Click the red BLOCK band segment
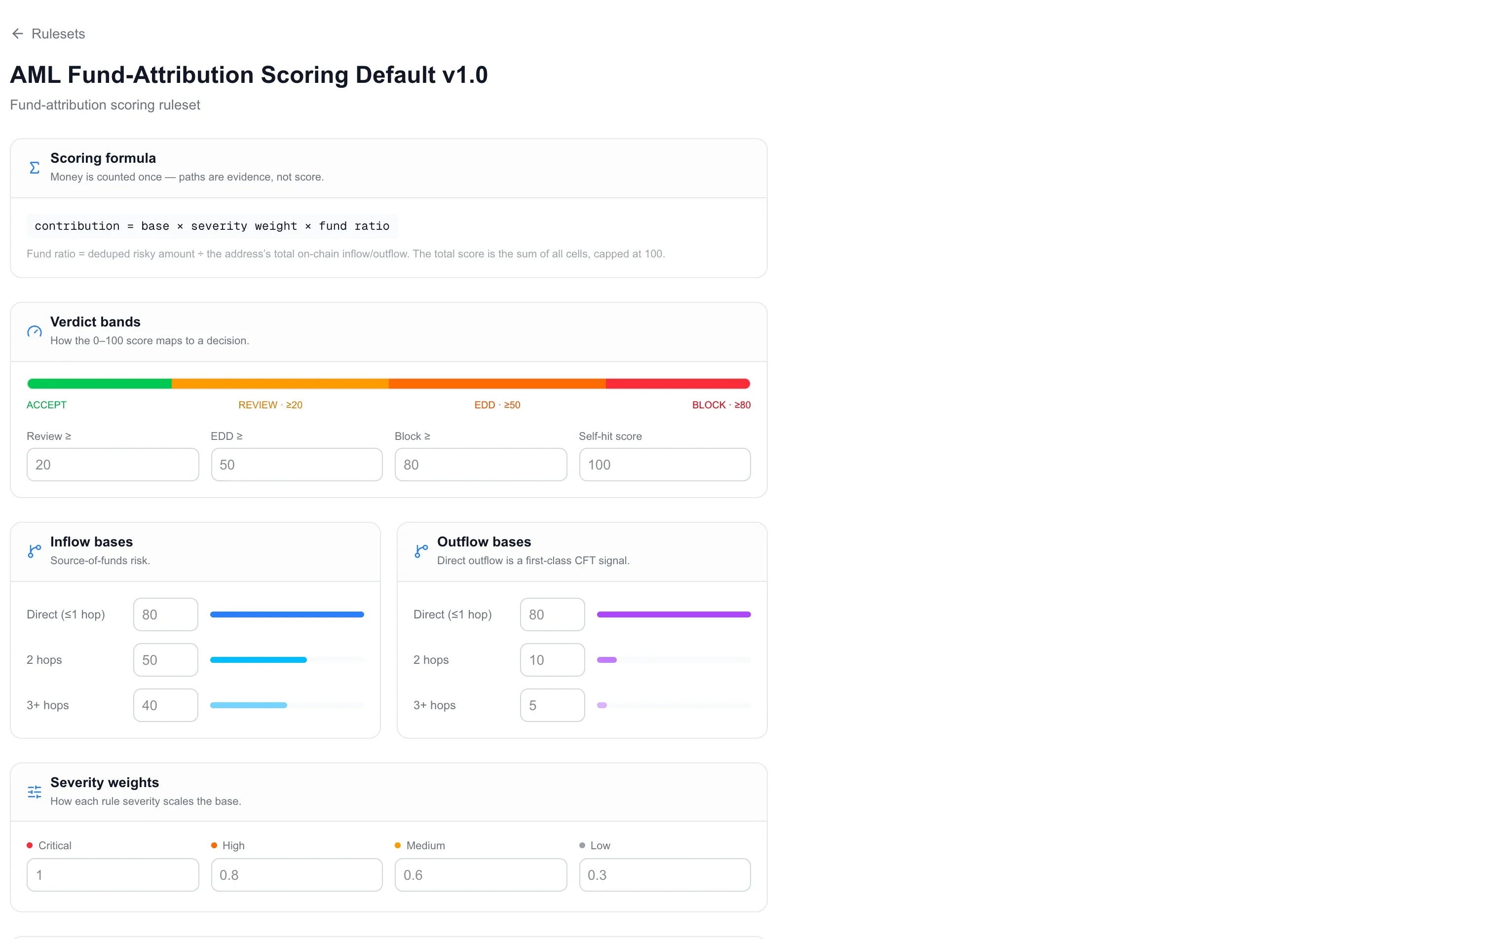 coord(678,384)
